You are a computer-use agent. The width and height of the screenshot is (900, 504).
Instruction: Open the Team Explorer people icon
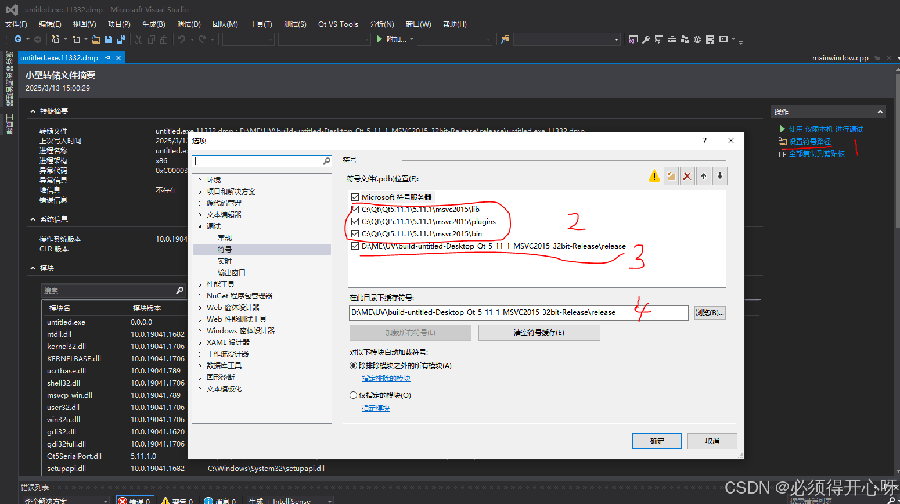coord(685,39)
